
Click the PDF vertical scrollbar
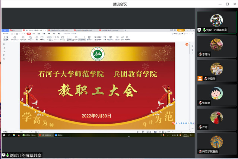(x=190, y=49)
